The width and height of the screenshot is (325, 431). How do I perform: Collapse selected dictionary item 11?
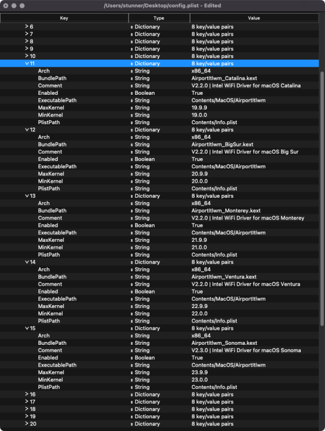point(26,63)
